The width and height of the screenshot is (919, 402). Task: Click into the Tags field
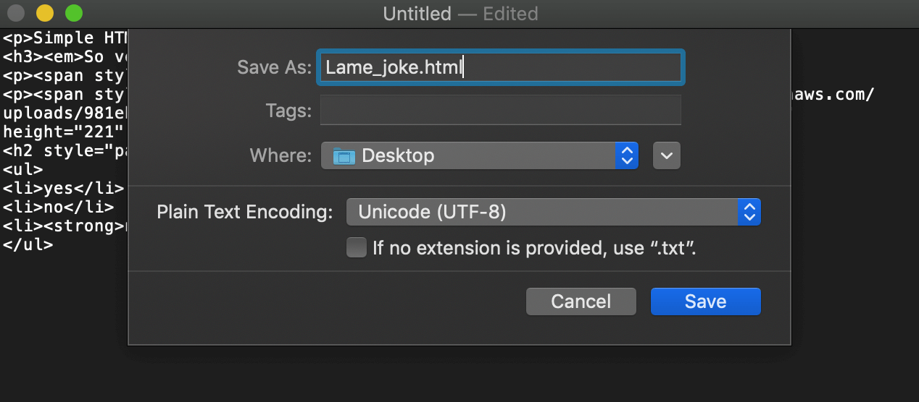(500, 111)
